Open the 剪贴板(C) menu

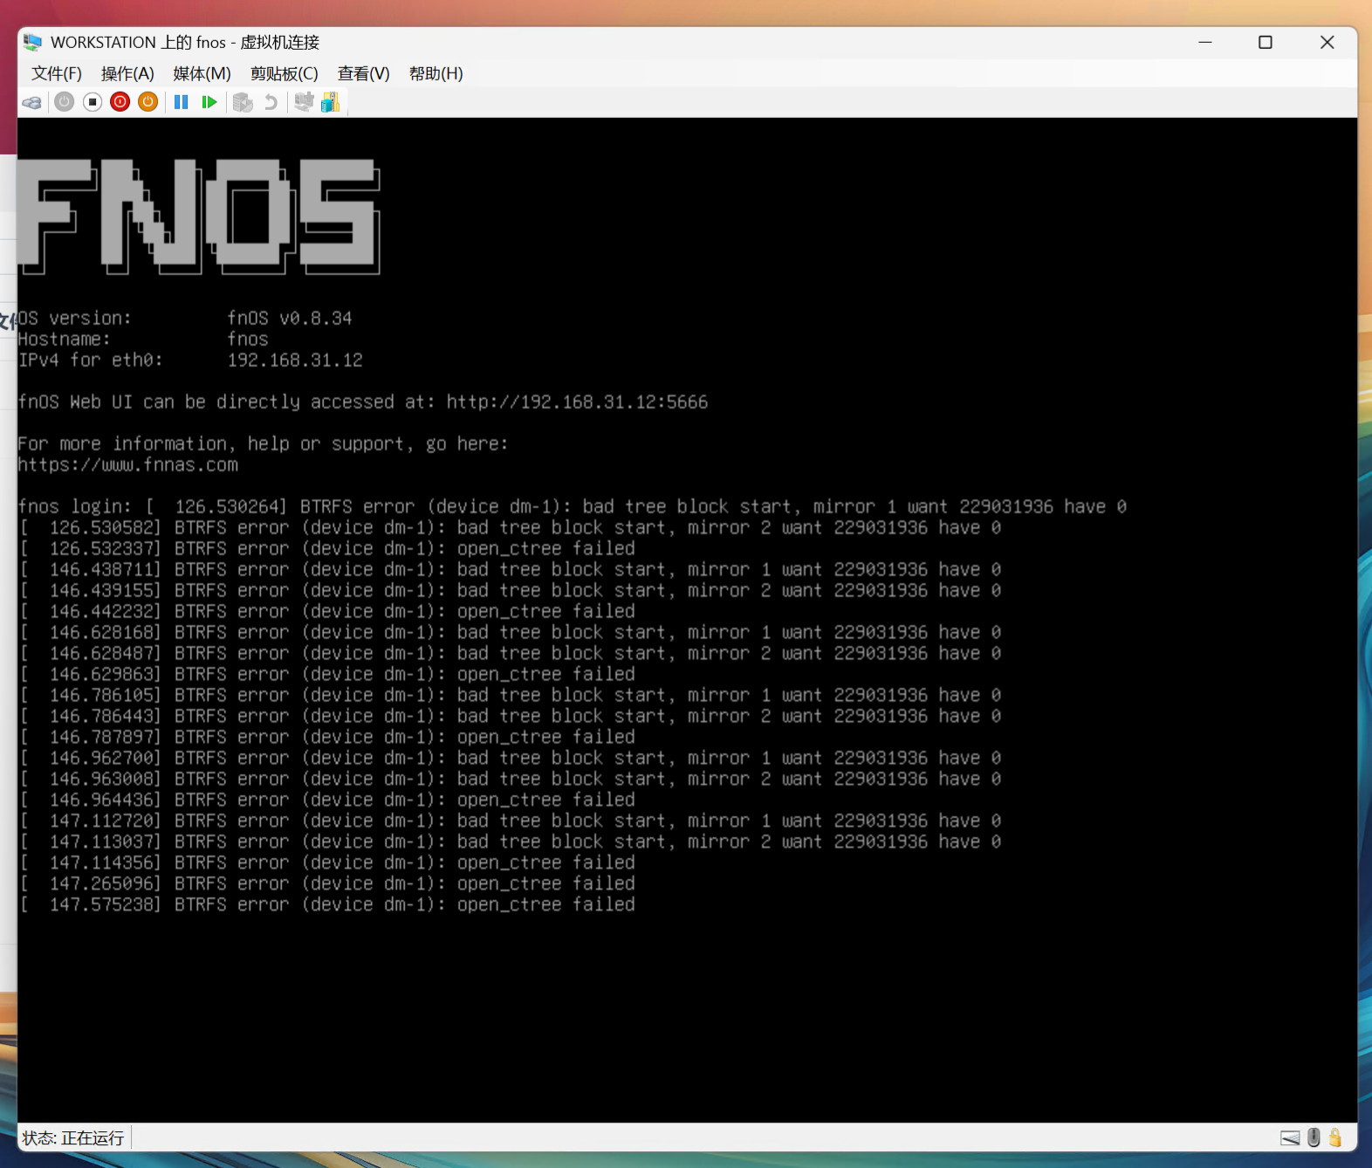pyautogui.click(x=285, y=74)
